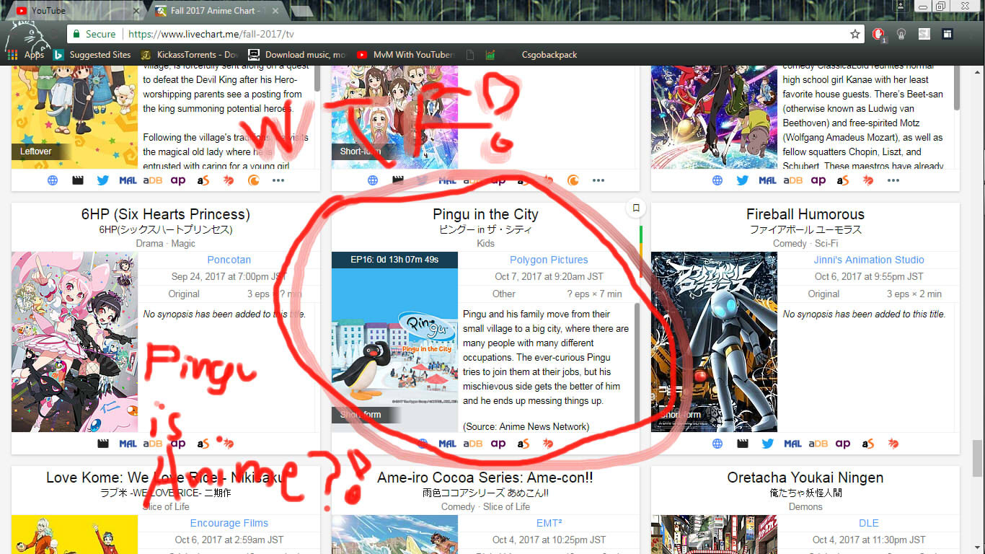Open the Twitter icon under Fireball Humorous

[x=767, y=444]
